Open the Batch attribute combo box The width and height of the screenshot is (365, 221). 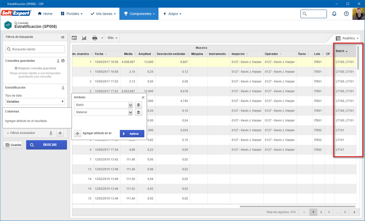103,105
